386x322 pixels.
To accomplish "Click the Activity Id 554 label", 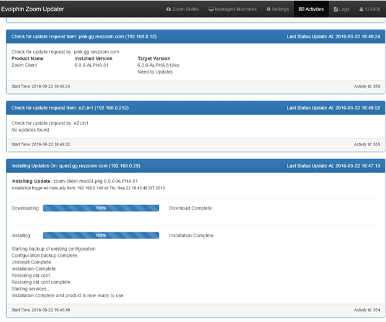I will point(367,310).
